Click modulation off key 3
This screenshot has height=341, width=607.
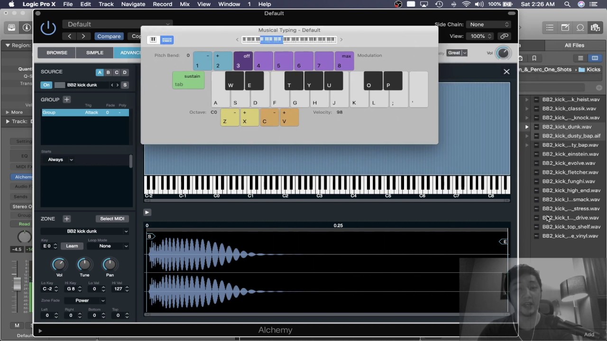[243, 61]
